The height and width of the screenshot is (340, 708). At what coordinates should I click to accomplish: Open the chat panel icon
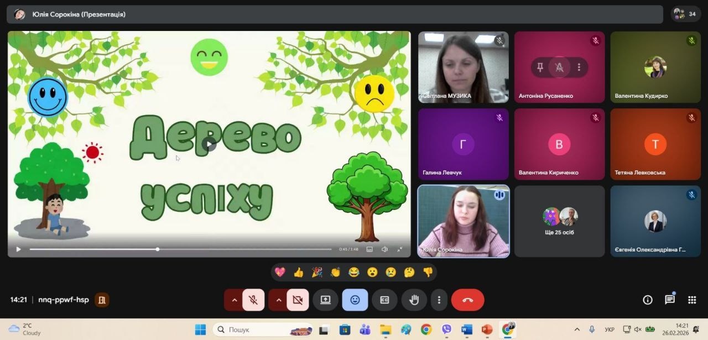click(x=670, y=300)
